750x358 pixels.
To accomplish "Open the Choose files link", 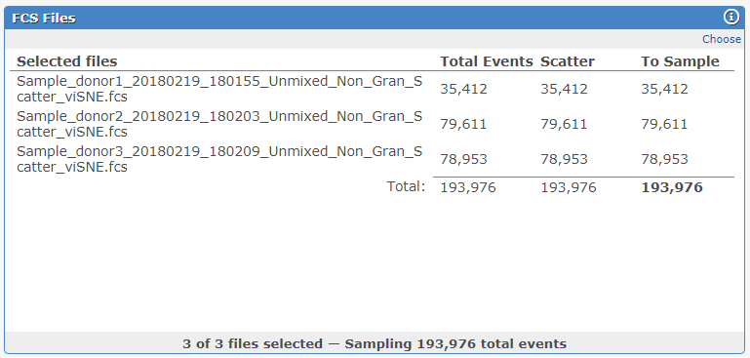I will coord(722,39).
